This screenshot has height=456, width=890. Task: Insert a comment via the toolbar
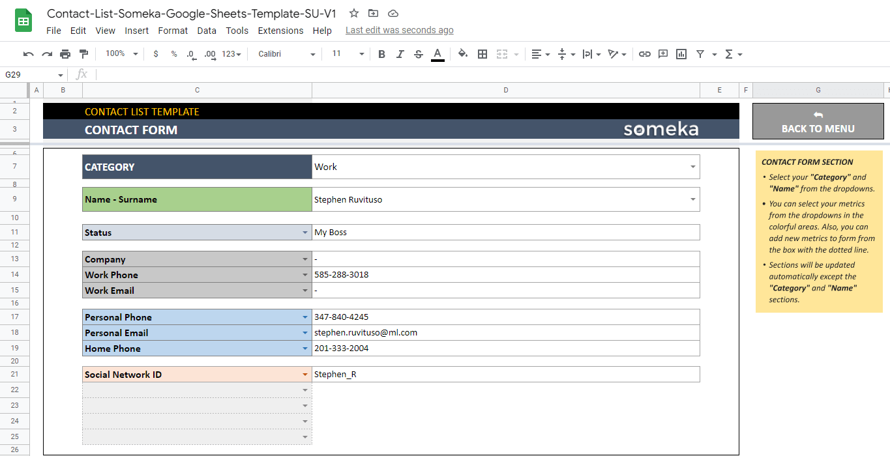coord(662,54)
